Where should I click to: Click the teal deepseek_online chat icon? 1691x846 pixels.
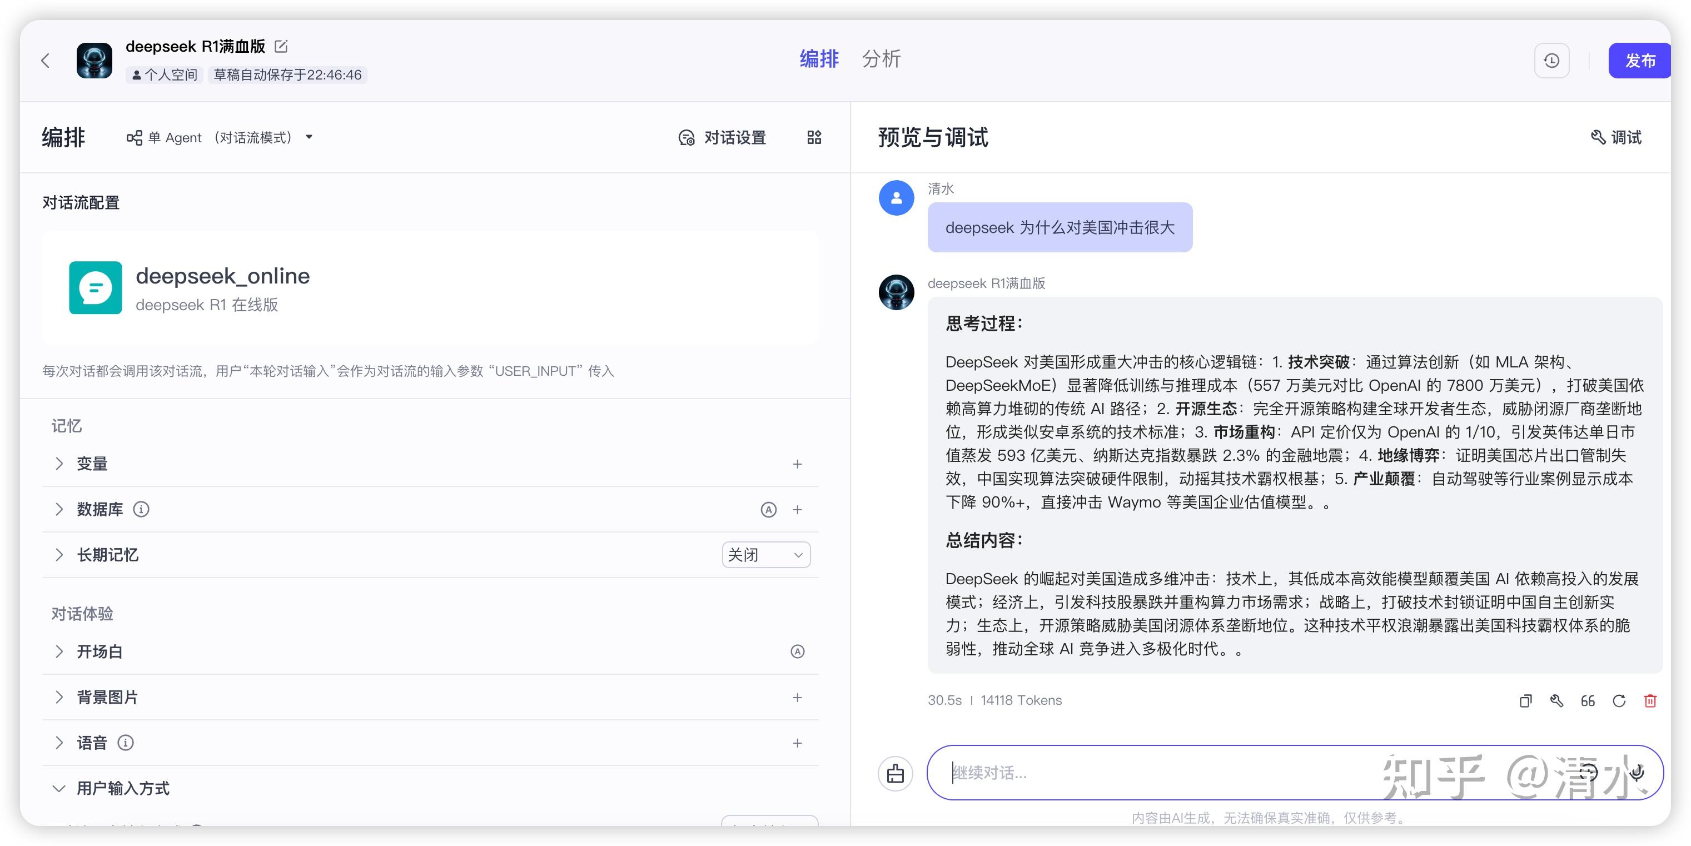click(95, 288)
